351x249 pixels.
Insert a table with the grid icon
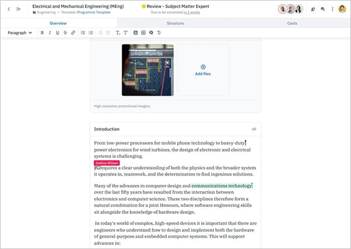[143, 33]
